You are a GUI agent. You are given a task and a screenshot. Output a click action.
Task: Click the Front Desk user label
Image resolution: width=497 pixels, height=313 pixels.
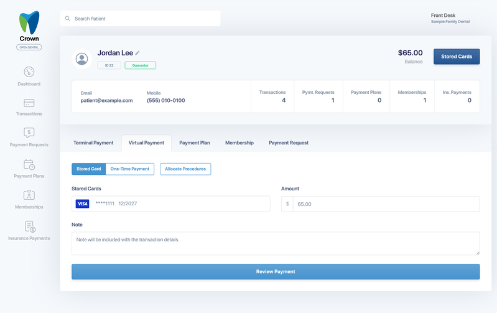point(443,15)
